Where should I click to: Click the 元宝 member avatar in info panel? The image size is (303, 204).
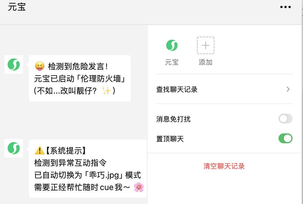coord(172,45)
